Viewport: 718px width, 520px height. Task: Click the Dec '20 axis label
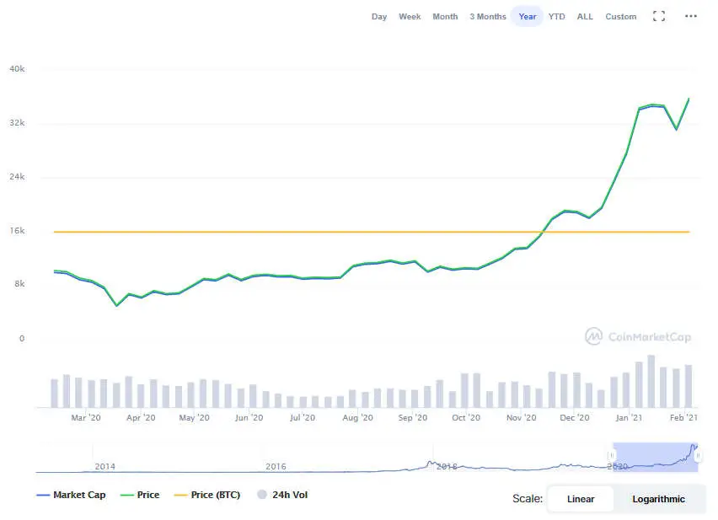tap(574, 417)
